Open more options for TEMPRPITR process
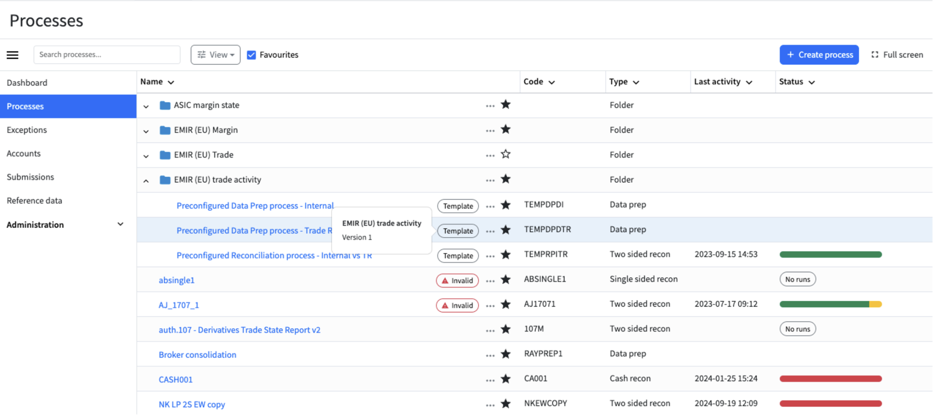This screenshot has width=933, height=420. [x=490, y=256]
